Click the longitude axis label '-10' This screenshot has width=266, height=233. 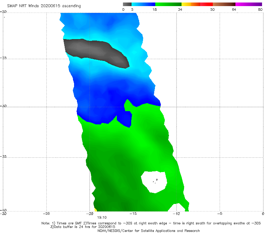tap(176, 214)
